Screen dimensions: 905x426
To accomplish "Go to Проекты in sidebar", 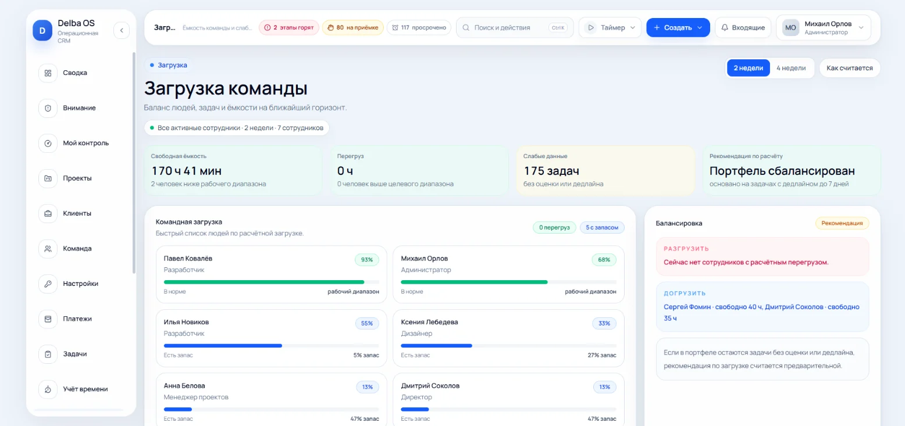I will [x=77, y=178].
